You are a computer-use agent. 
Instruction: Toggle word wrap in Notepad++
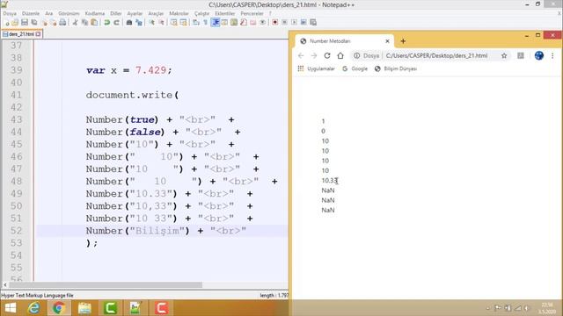195,22
